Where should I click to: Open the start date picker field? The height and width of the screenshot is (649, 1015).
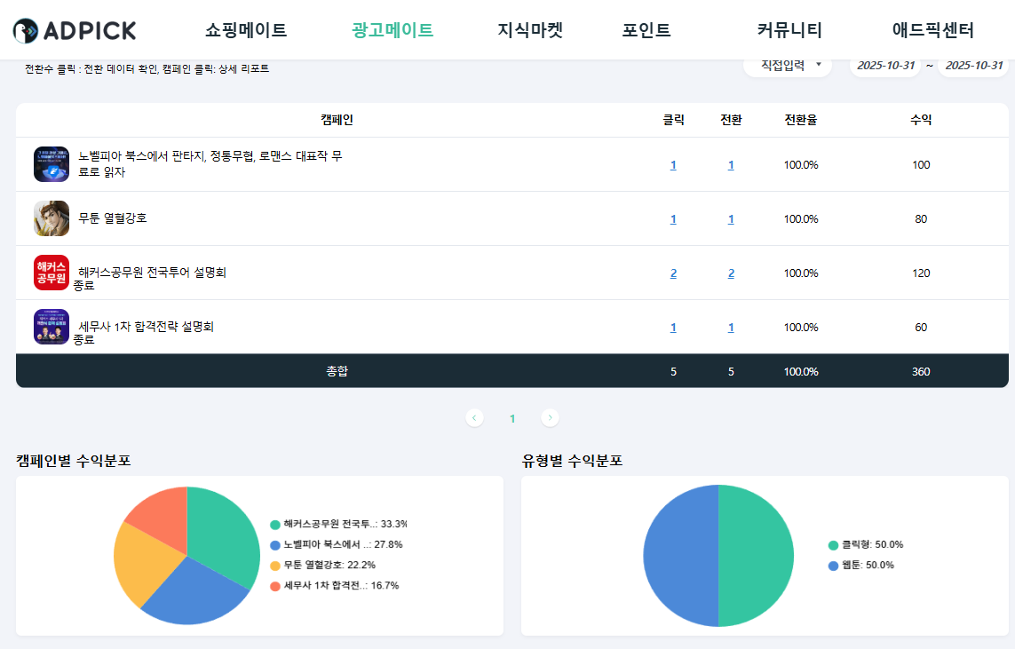pyautogui.click(x=885, y=65)
